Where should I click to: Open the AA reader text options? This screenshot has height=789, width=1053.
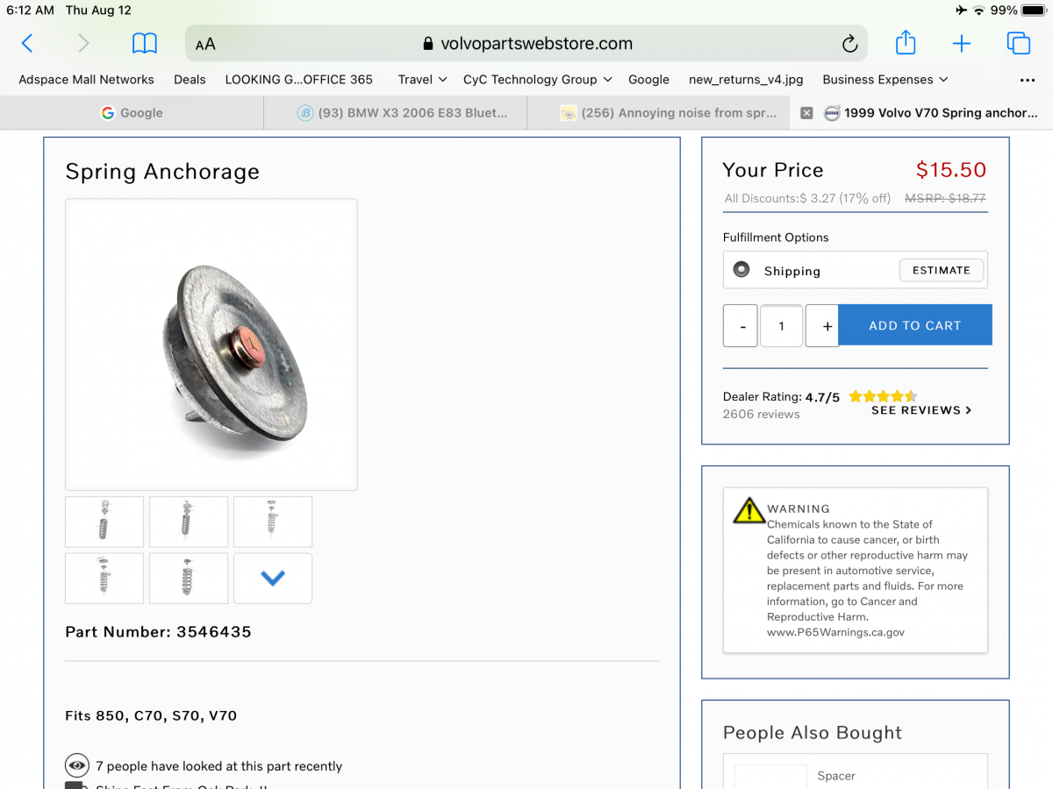(205, 44)
